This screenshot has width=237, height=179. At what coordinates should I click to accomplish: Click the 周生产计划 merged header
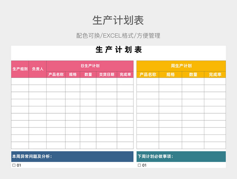coord(181,66)
